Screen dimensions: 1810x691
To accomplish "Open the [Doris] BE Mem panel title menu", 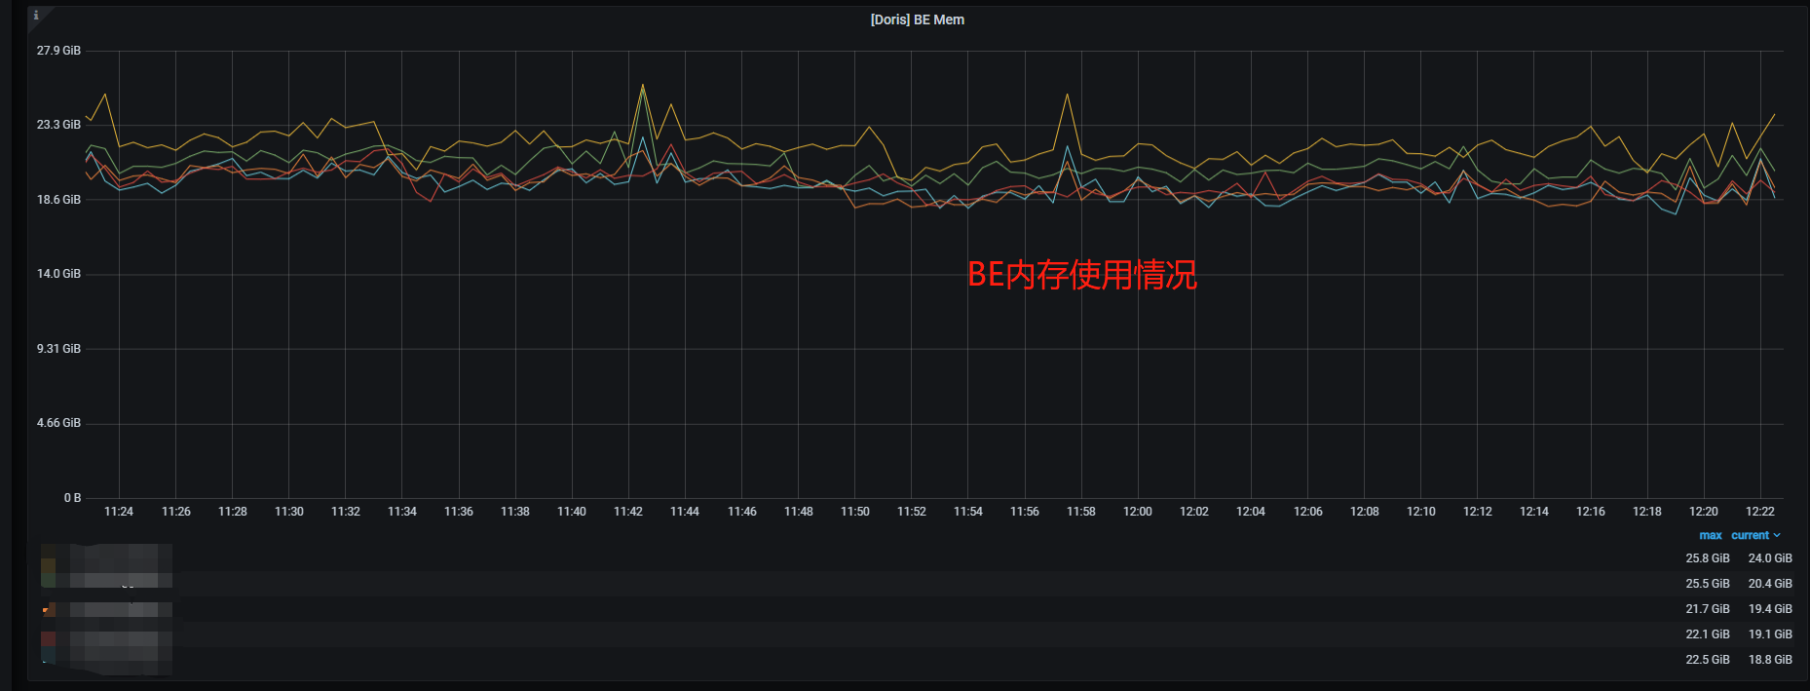I will click(917, 19).
